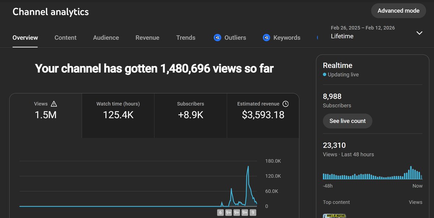Click the 1,480,696 views headline

tap(154, 68)
